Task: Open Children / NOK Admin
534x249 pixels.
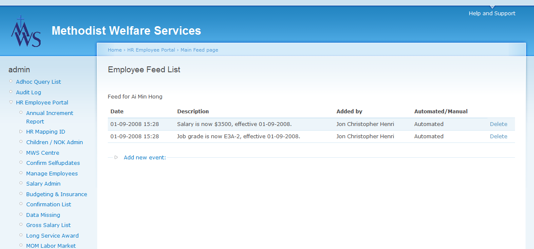Action: pyautogui.click(x=55, y=142)
